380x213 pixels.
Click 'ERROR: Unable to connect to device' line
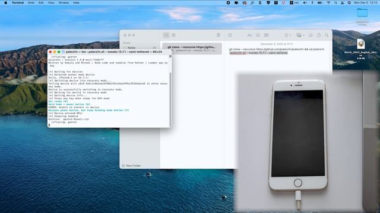point(74,107)
